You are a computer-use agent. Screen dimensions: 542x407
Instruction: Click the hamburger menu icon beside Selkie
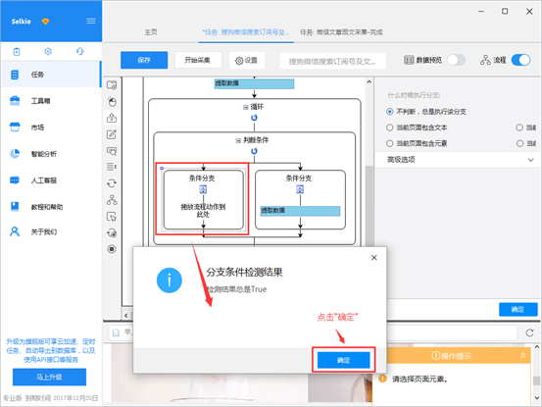tap(91, 22)
